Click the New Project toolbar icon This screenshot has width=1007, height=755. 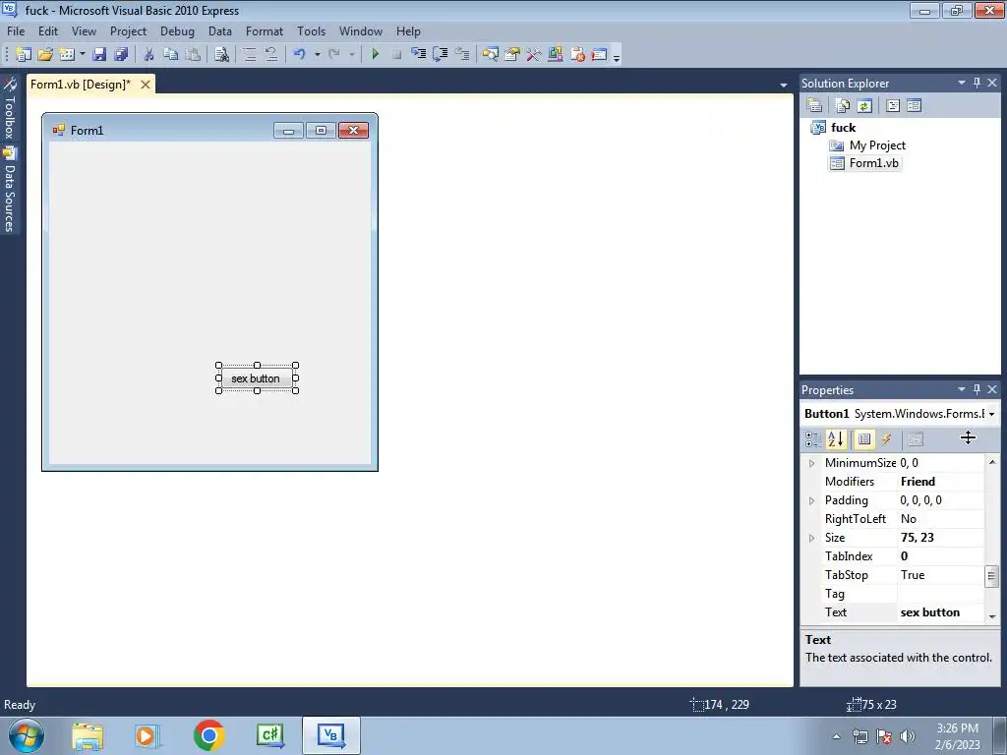tap(24, 55)
